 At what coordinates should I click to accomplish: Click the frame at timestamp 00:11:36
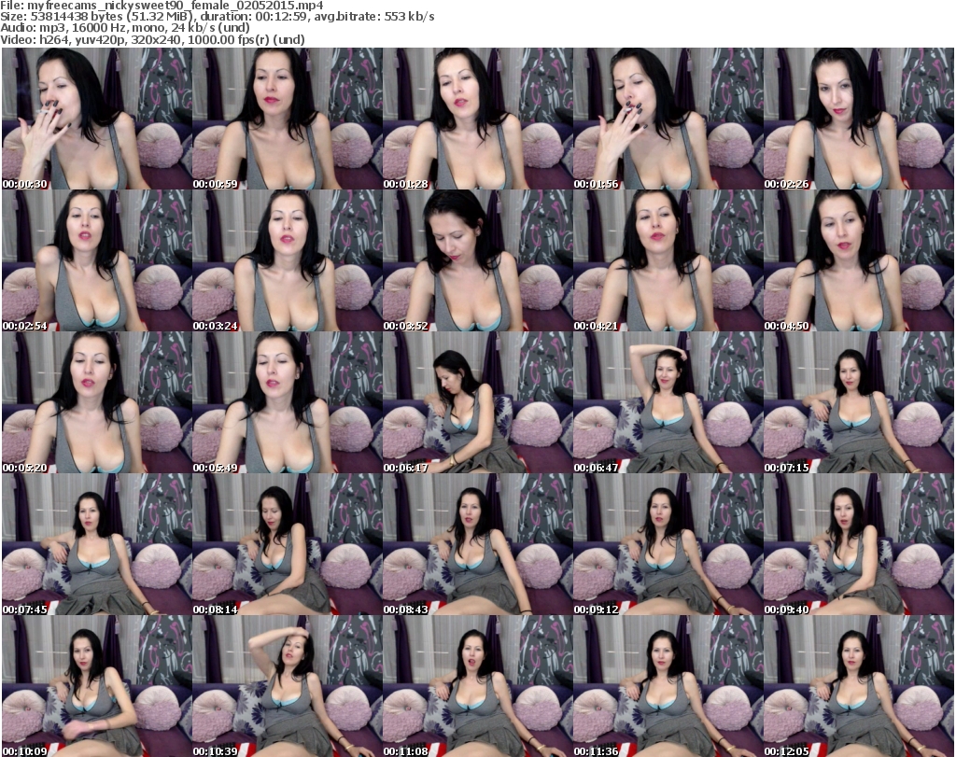(668, 686)
